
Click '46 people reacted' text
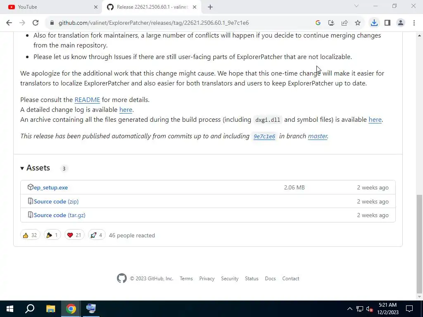pos(132,236)
